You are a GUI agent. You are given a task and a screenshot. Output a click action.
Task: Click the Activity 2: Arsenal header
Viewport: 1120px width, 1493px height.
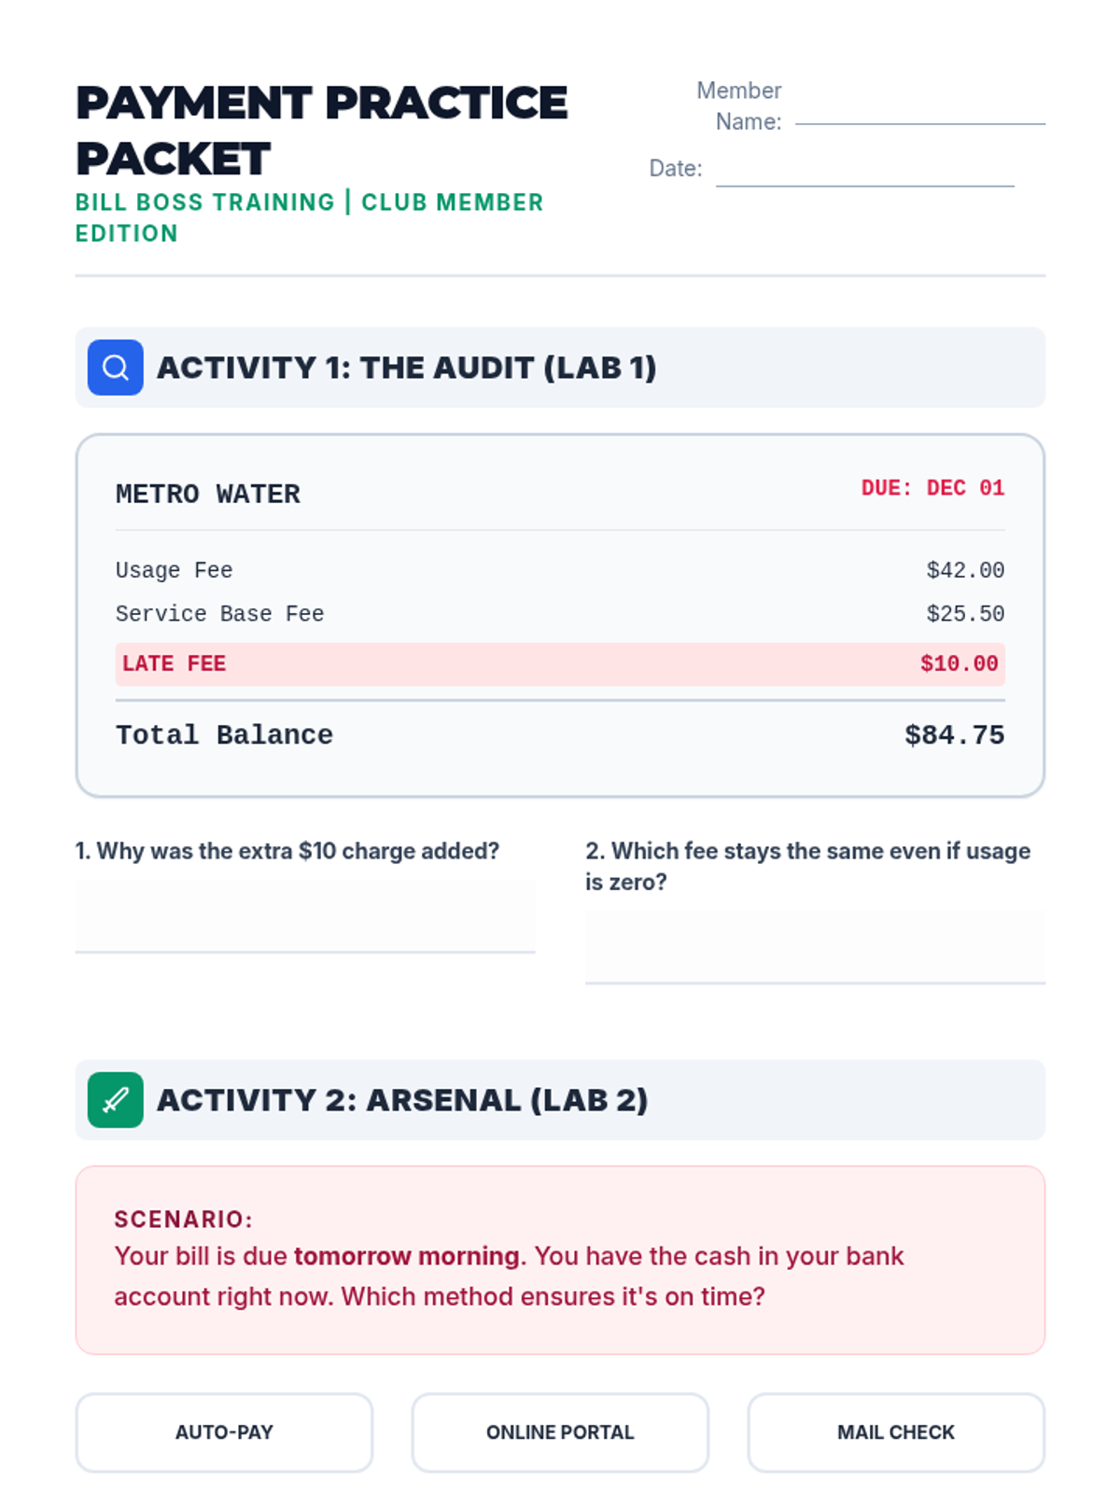click(401, 1100)
